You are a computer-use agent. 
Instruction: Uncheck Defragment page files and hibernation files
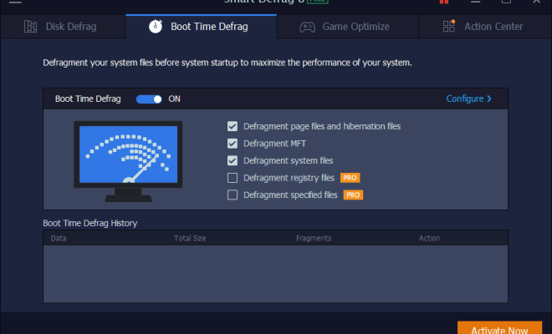[233, 126]
